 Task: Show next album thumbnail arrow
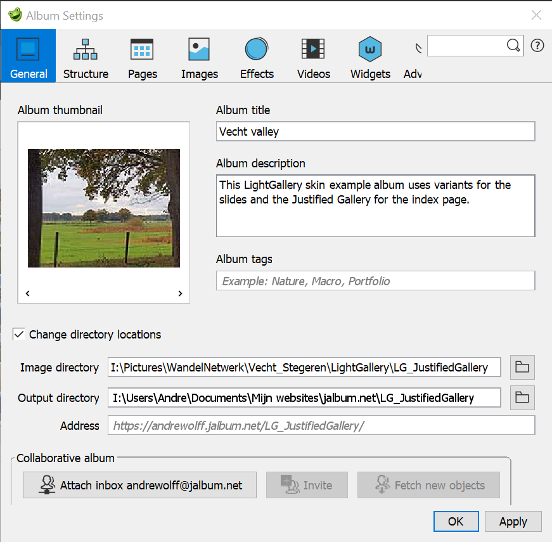180,294
